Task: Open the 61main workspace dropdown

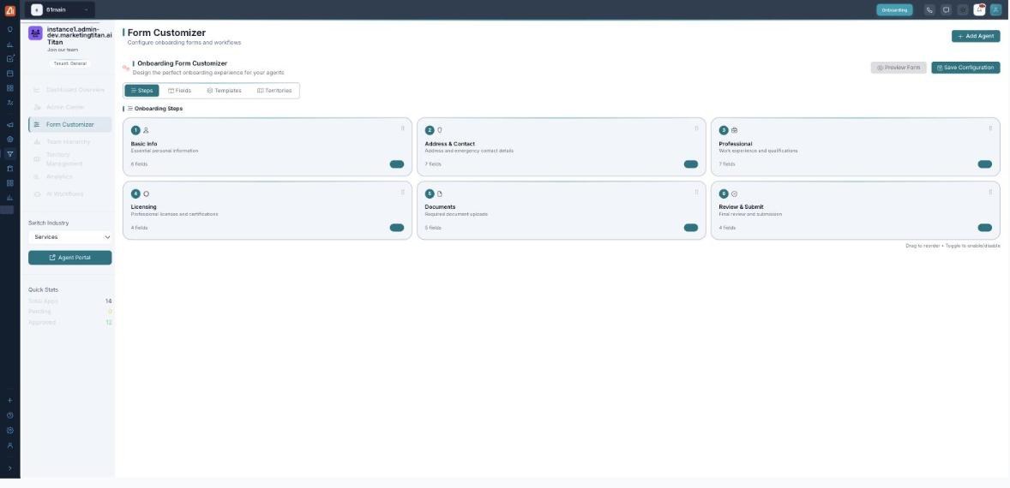Action: pos(60,9)
